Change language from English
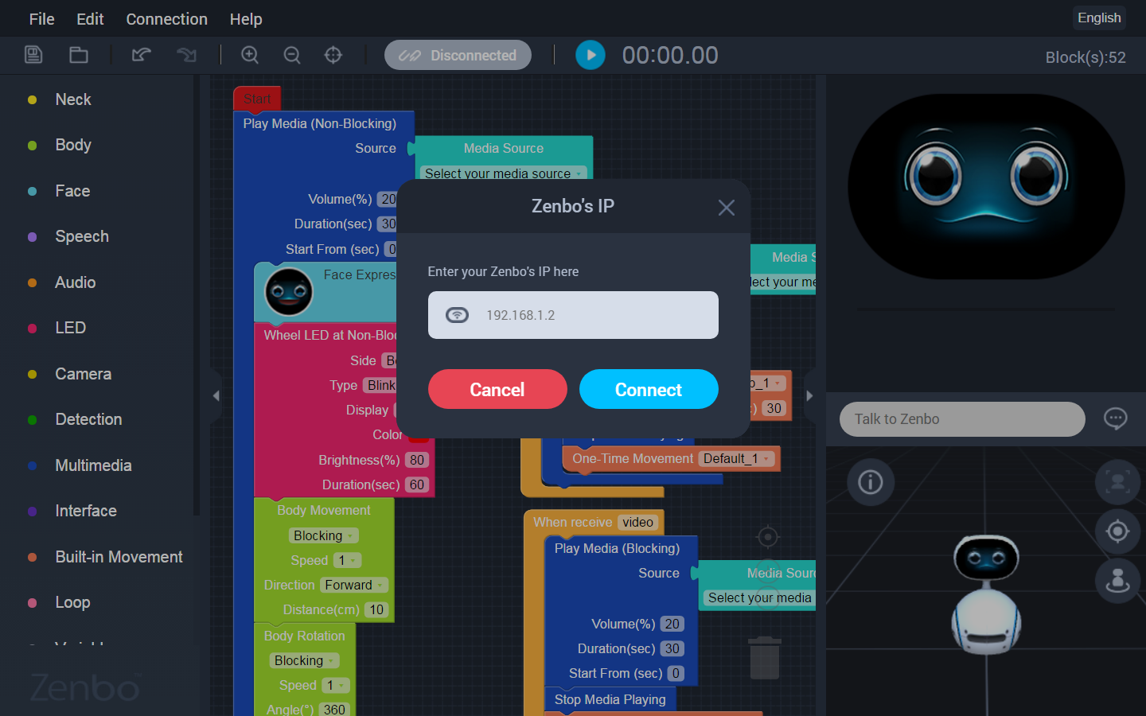The height and width of the screenshot is (716, 1146). [x=1099, y=18]
